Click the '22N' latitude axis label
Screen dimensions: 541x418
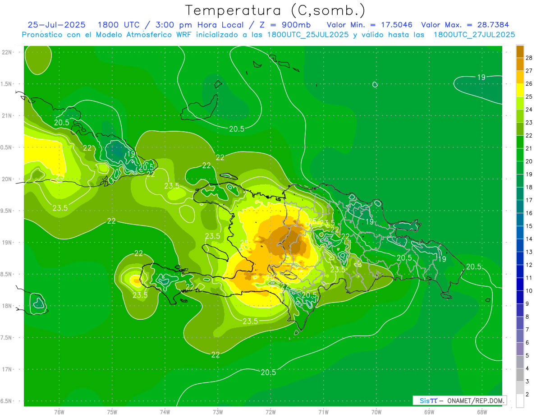click(x=7, y=52)
